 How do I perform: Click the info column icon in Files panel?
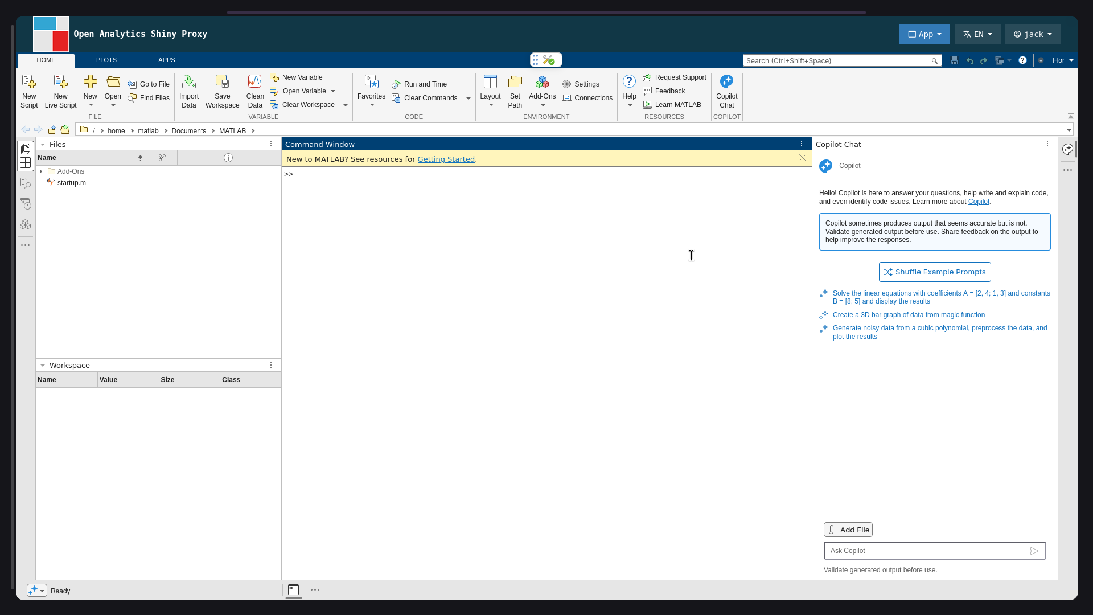[x=228, y=158]
